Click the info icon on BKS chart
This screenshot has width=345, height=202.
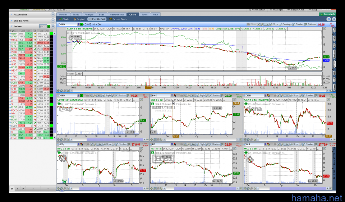pos(152,104)
